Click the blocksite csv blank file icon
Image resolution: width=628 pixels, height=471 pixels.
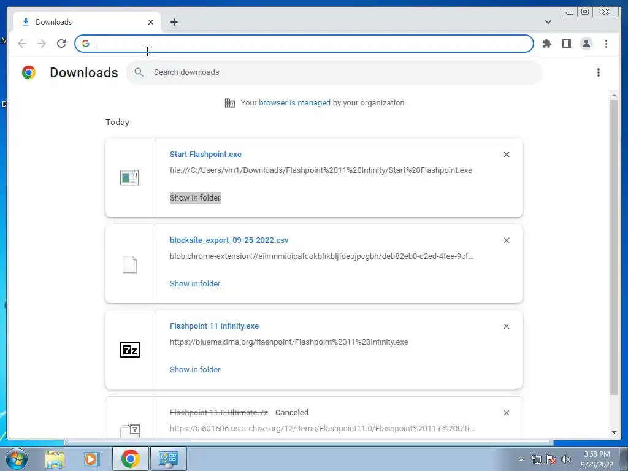[129, 265]
